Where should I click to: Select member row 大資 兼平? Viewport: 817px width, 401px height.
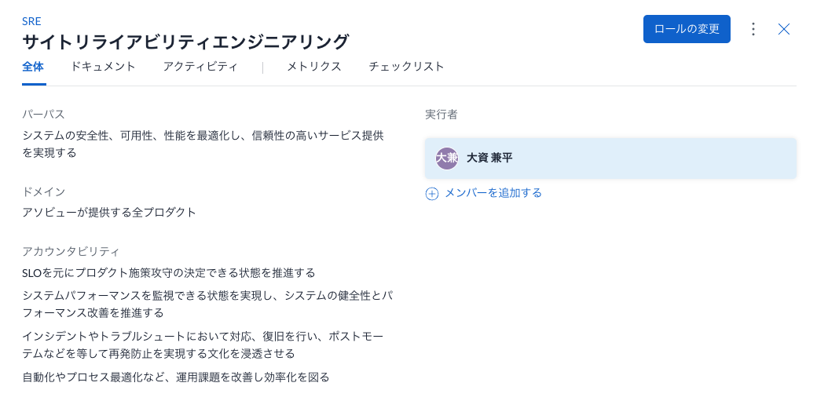coord(610,159)
